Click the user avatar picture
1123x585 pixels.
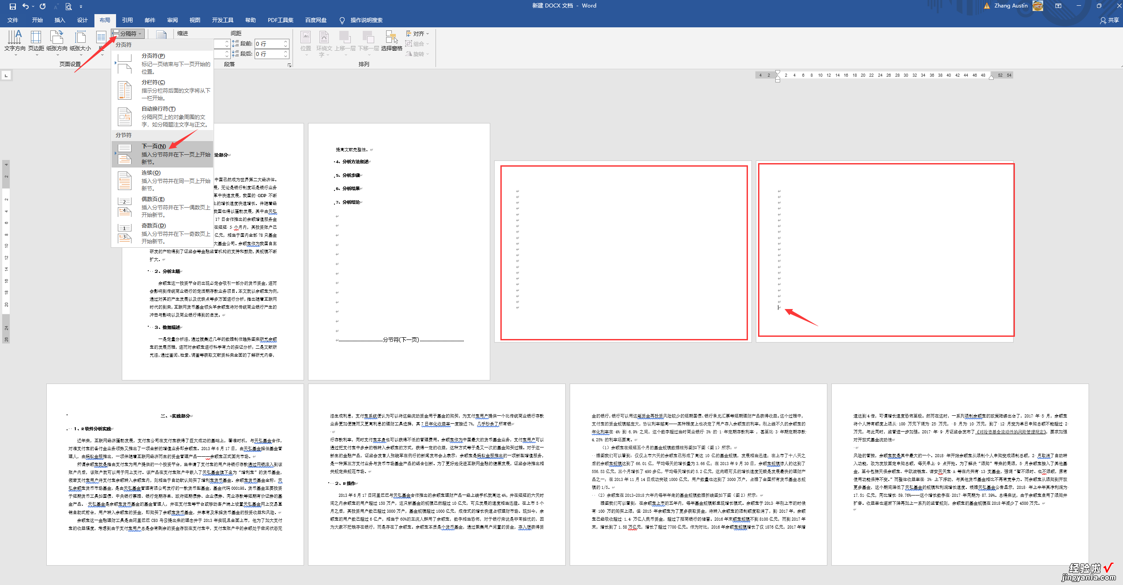1038,6
